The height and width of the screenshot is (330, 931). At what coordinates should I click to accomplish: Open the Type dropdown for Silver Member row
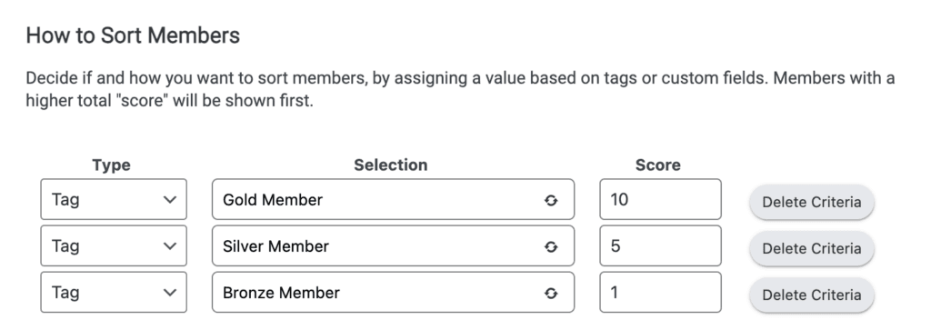click(114, 245)
